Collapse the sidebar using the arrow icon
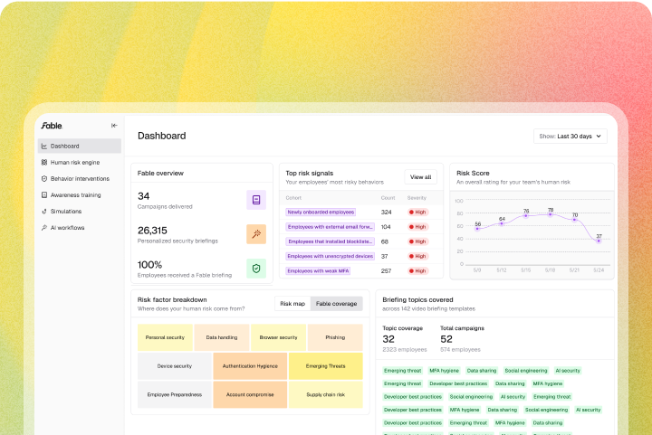The height and width of the screenshot is (435, 652). point(114,126)
